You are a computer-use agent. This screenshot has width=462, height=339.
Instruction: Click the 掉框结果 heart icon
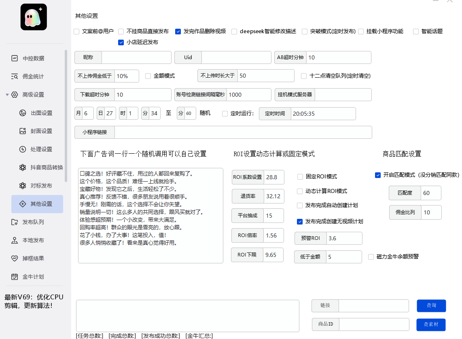point(15,258)
